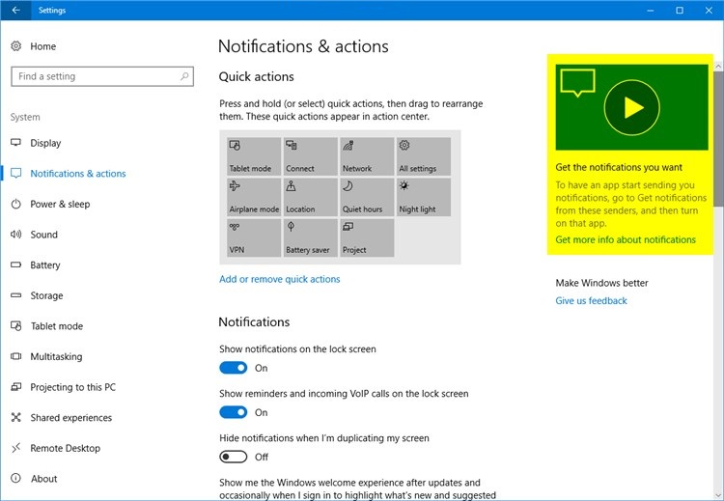The height and width of the screenshot is (501, 724).
Task: Click the About info icon
Action: coord(16,478)
